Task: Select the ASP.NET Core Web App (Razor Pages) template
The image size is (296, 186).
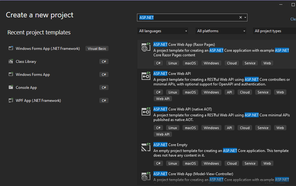Action: coord(217,54)
